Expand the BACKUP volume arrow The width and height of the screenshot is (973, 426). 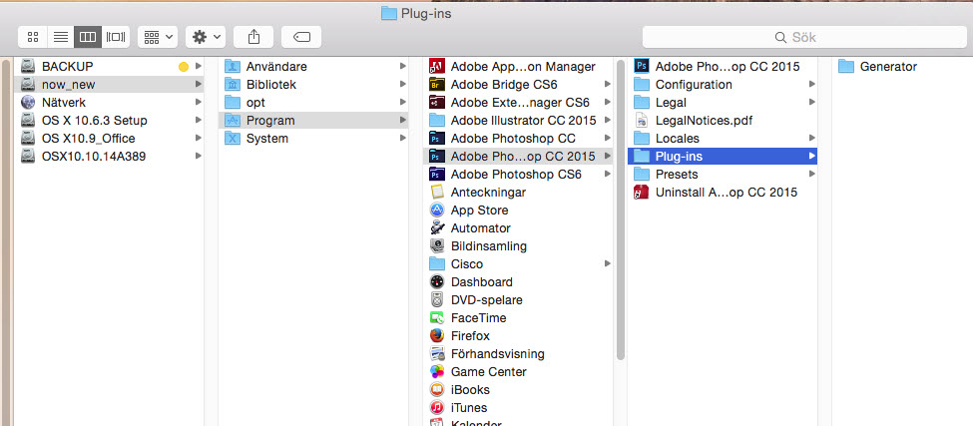click(x=198, y=67)
